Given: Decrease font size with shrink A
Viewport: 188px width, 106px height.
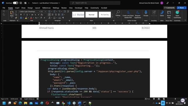Looking at the screenshot, I should pos(44,18).
